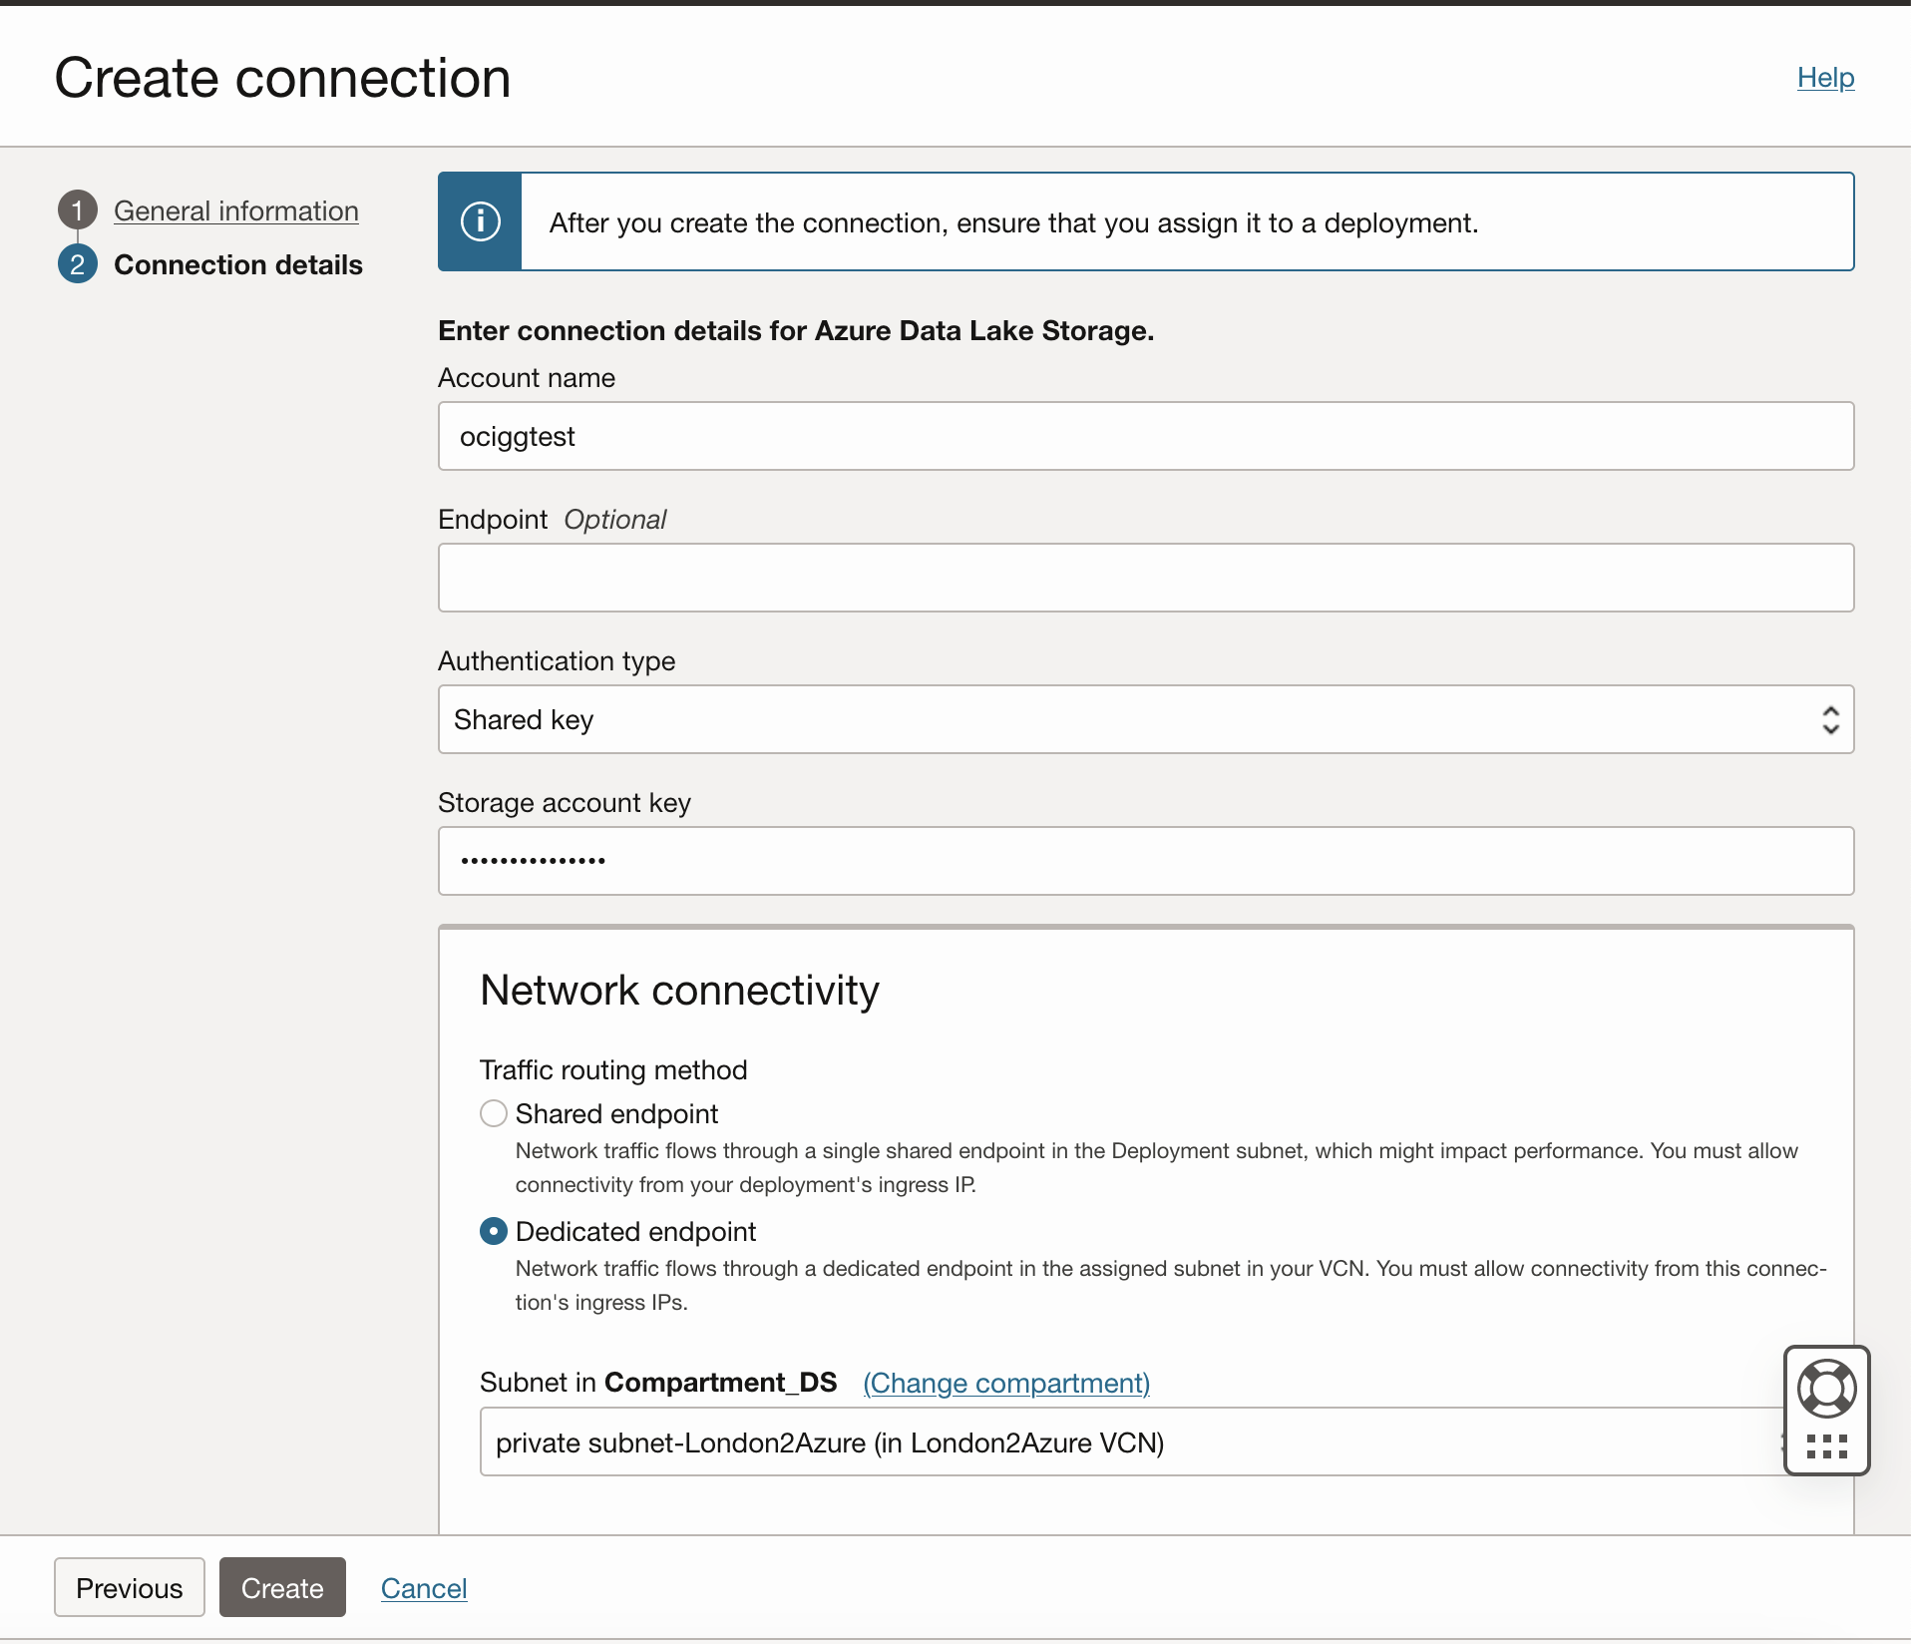Click the step 1 circle indicator
The image size is (1911, 1644).
point(78,209)
